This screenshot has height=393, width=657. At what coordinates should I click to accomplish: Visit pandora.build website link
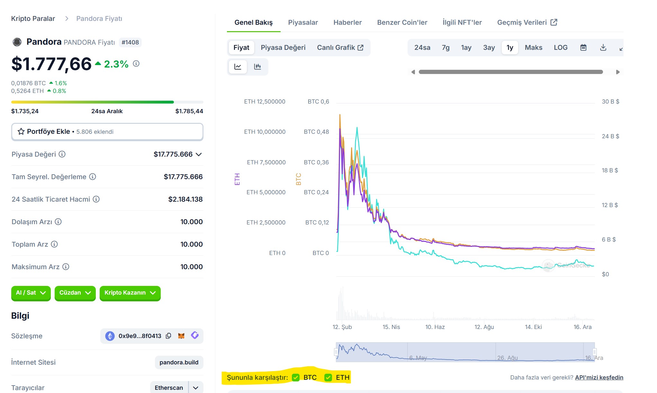pyautogui.click(x=179, y=362)
